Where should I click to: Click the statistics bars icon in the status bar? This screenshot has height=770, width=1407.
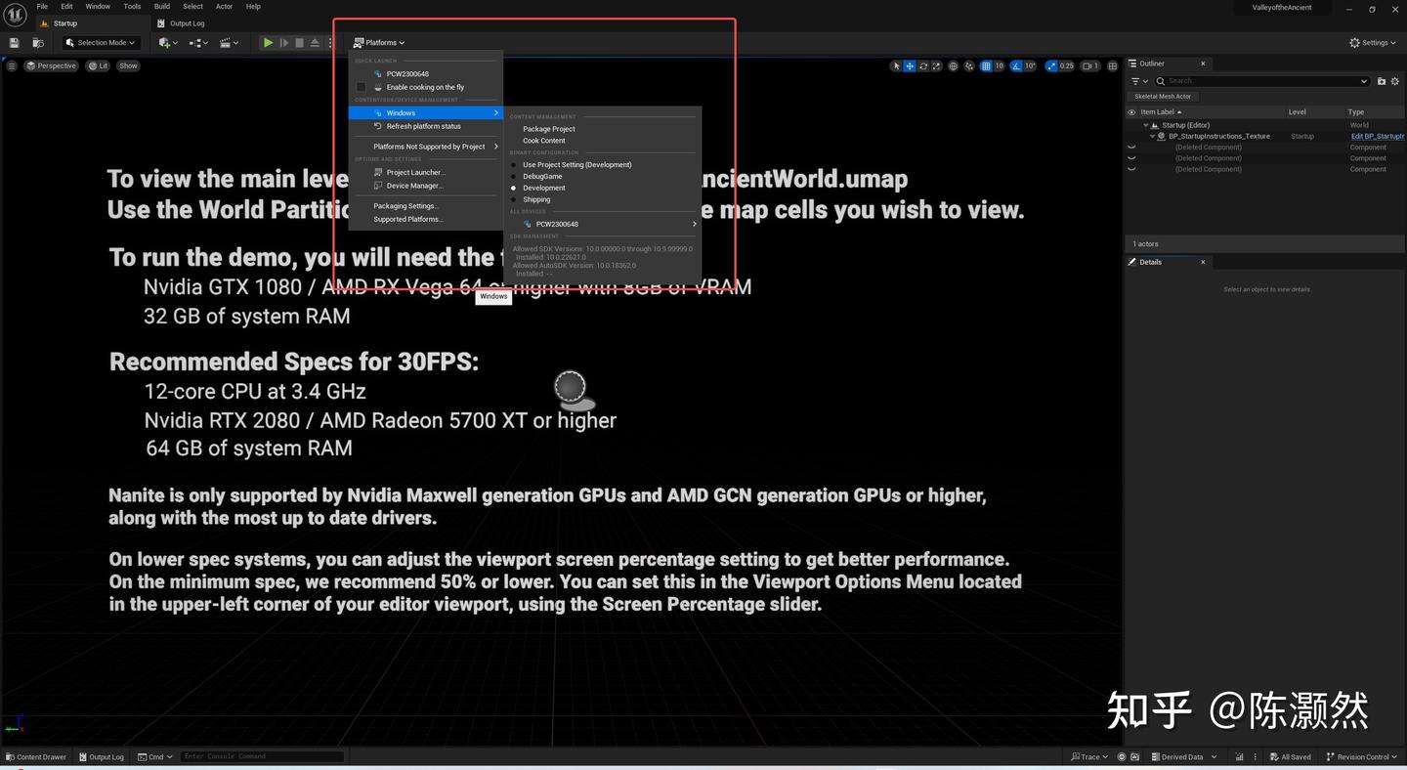(1239, 757)
